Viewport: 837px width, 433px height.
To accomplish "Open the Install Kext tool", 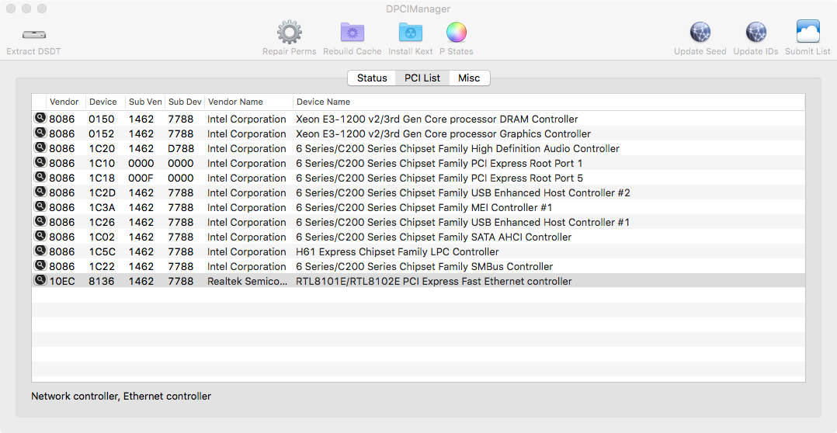I will coord(411,33).
